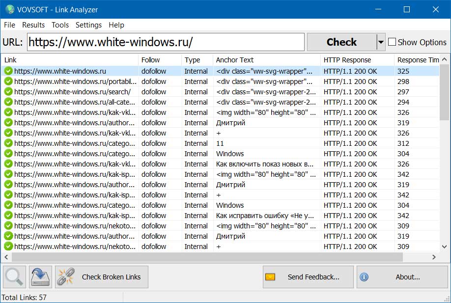Maximize the Link Analyzer window

point(407,9)
